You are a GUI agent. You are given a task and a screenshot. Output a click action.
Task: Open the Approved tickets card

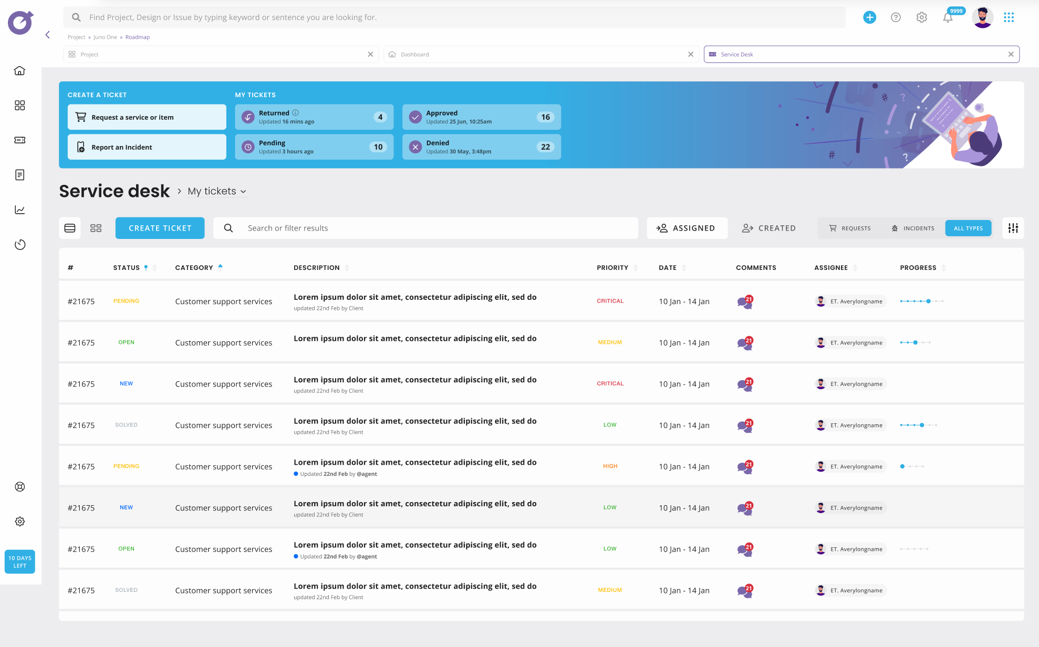[481, 117]
